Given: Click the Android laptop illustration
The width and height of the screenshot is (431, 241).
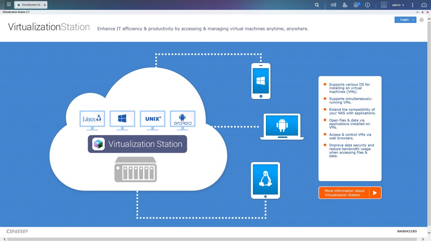Looking at the screenshot, I should 282,127.
